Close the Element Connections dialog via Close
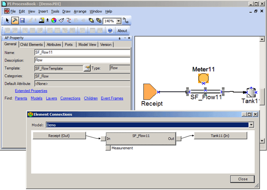The height and width of the screenshot is (190, 267). click(243, 179)
